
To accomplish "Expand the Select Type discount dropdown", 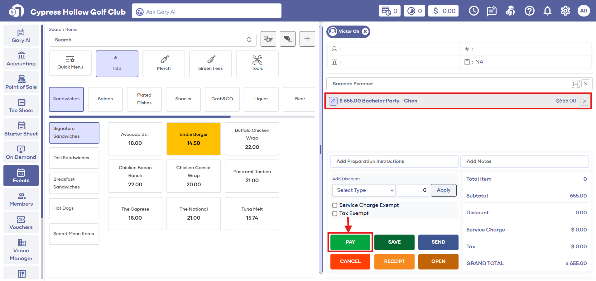I will [363, 190].
